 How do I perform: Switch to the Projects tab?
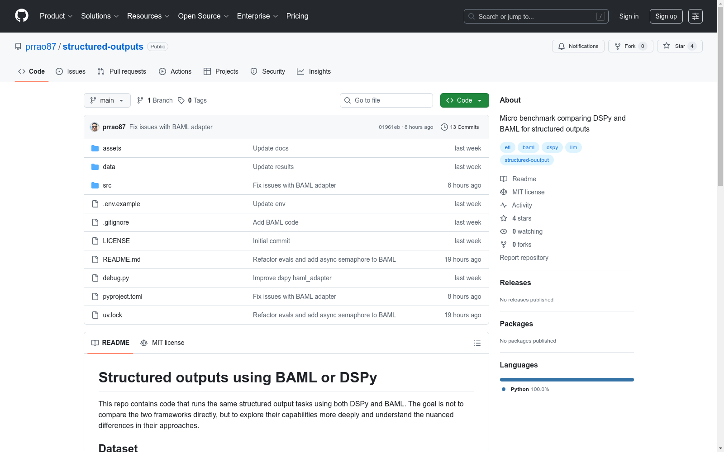(221, 71)
